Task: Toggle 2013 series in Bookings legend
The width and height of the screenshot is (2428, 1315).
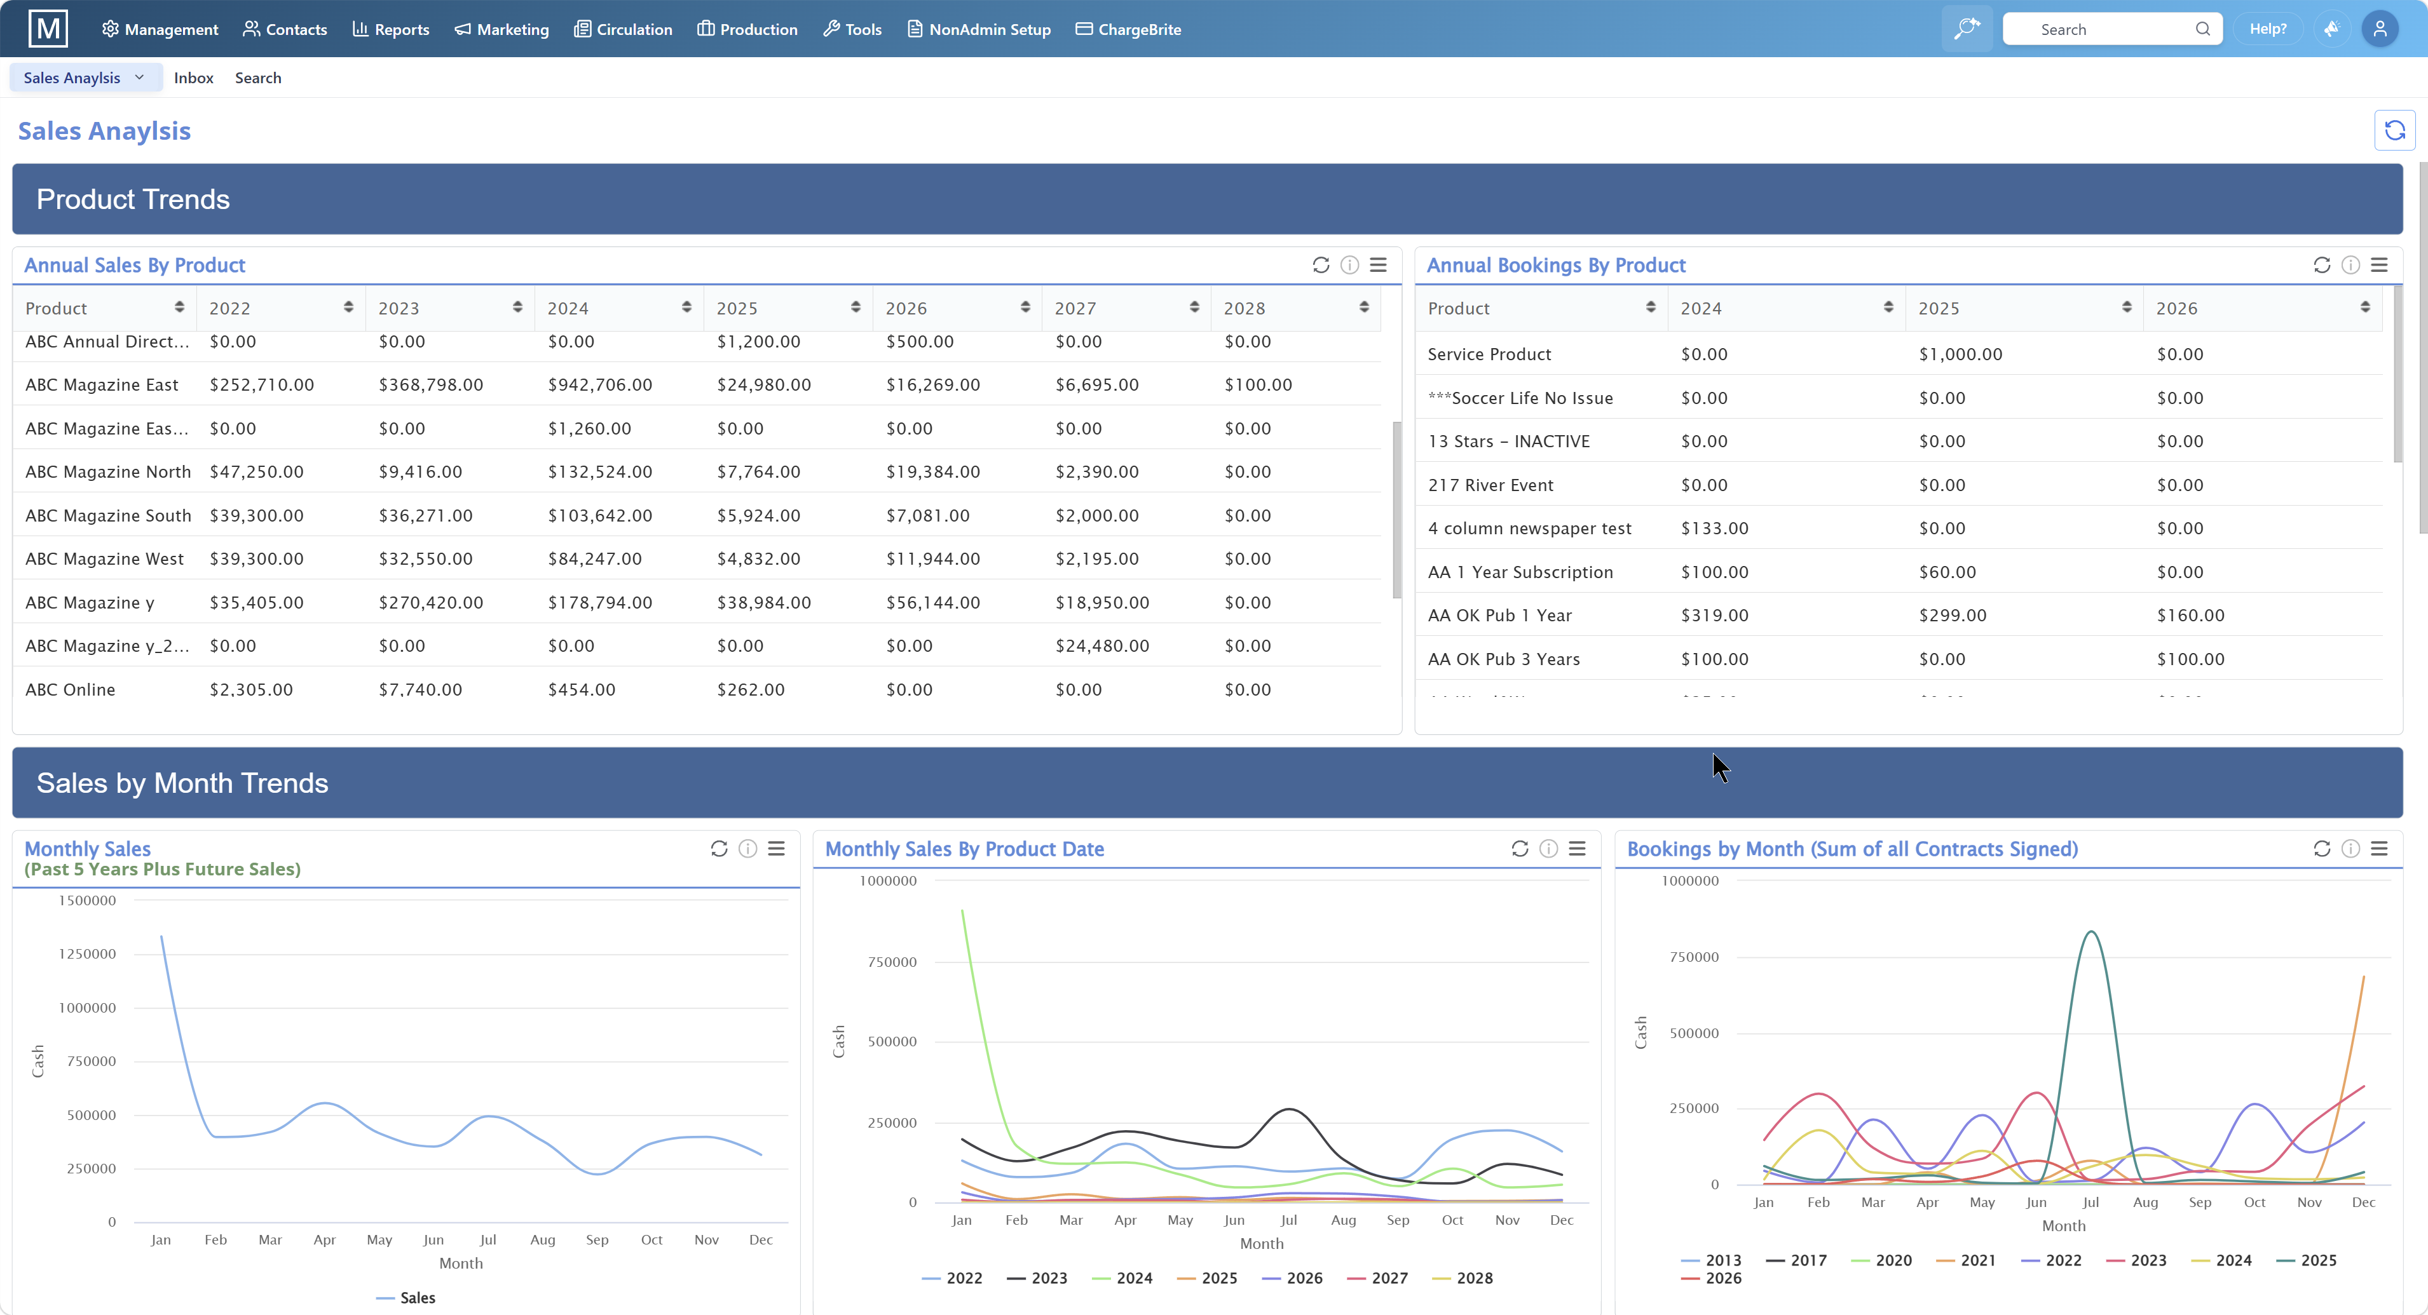Action: pos(1710,1260)
